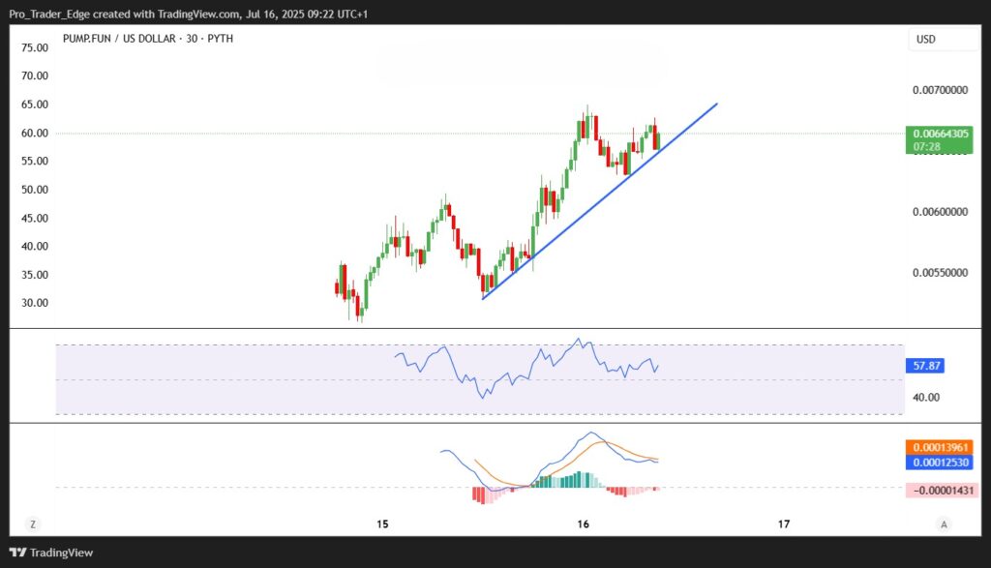Image resolution: width=991 pixels, height=568 pixels.
Task: Open the TradingView logo link
Action: [51, 553]
